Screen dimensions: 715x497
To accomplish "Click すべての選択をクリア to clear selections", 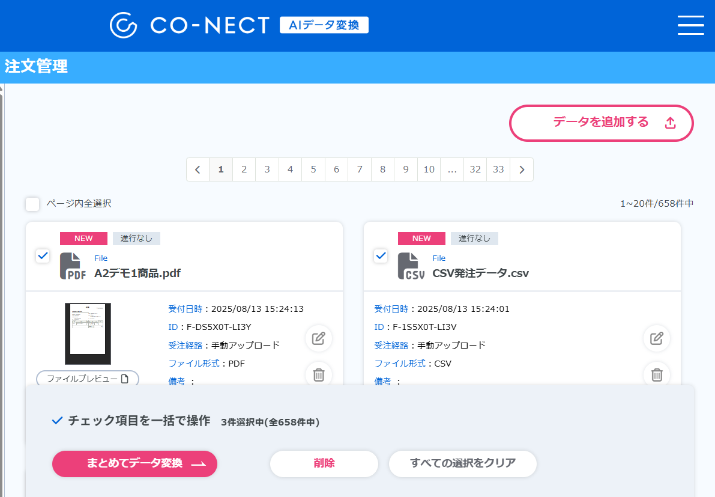I will pos(462,463).
